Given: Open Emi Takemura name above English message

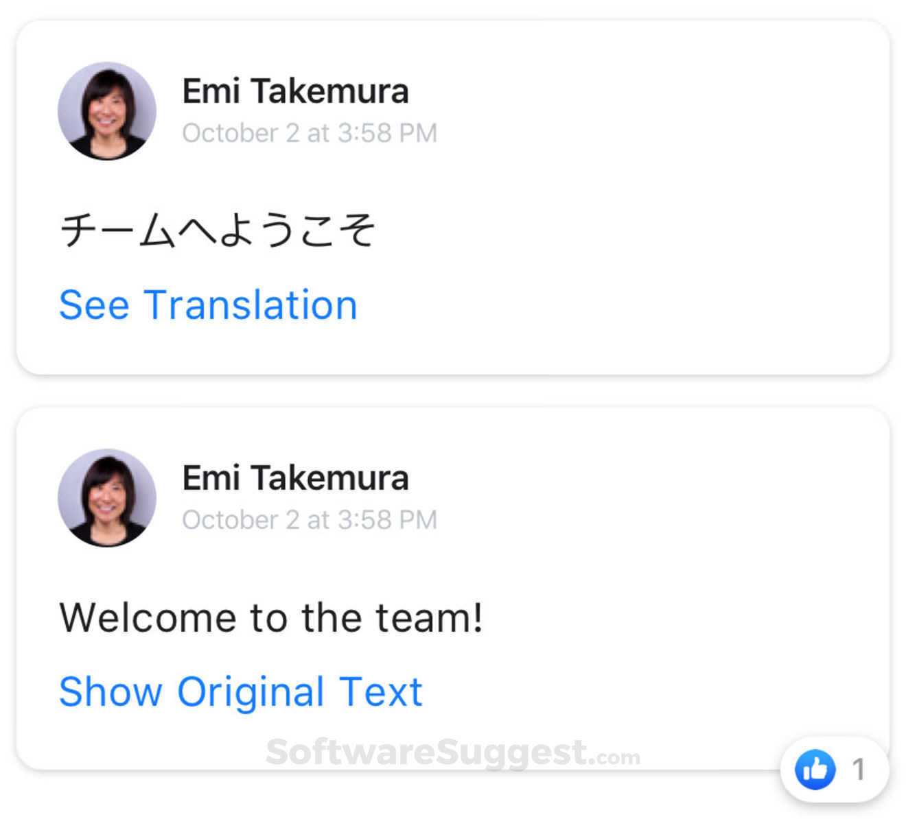Looking at the screenshot, I should coord(295,478).
